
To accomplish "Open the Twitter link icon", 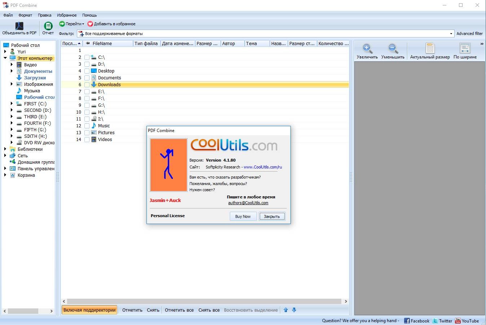I will [x=435, y=321].
